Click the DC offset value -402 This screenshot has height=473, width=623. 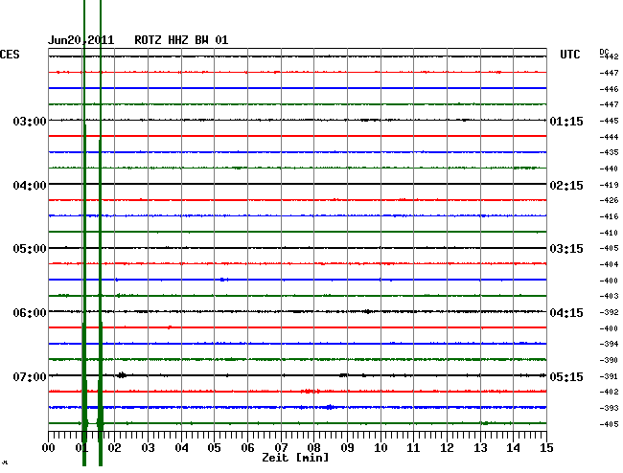[x=609, y=392]
